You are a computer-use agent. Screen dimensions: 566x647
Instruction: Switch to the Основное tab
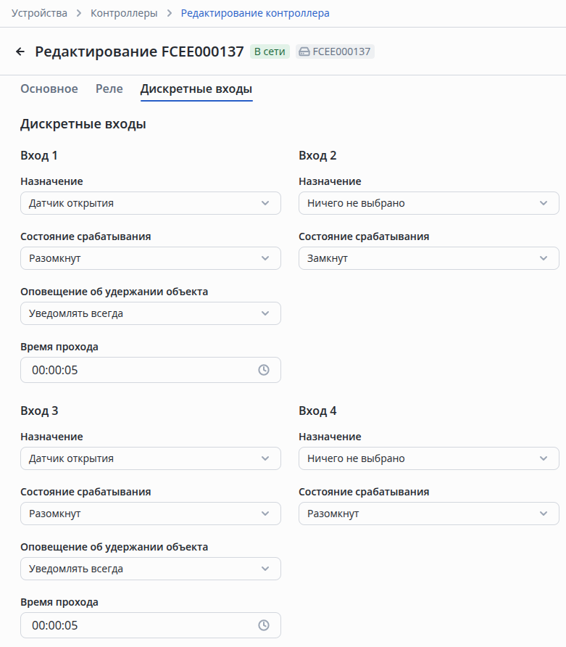(x=49, y=89)
